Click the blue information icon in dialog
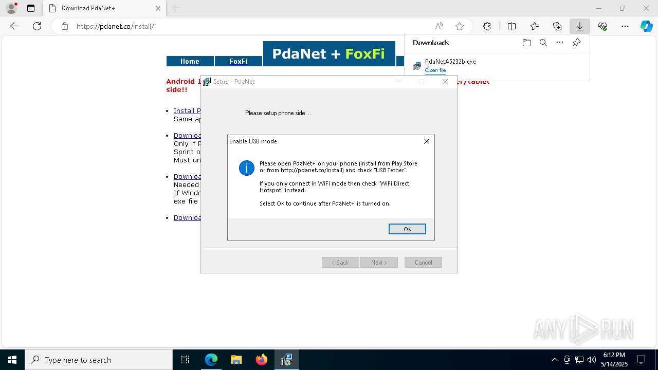This screenshot has height=370, width=658. pyautogui.click(x=247, y=168)
